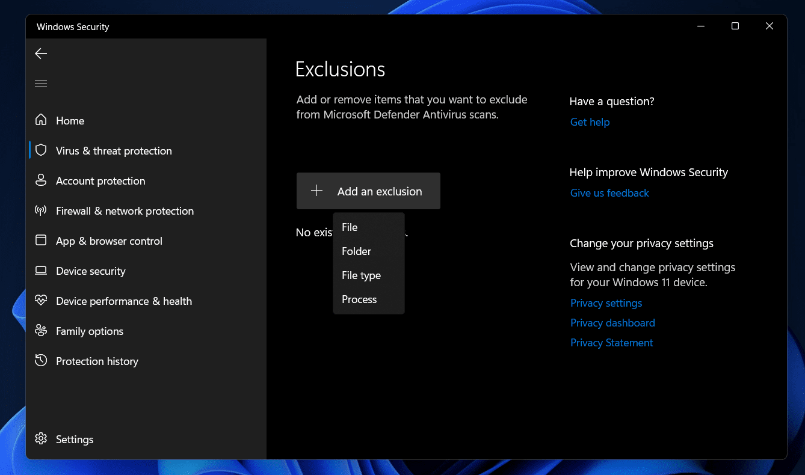Viewport: 805px width, 475px height.
Task: Choose File from exclusion menu
Action: click(350, 227)
